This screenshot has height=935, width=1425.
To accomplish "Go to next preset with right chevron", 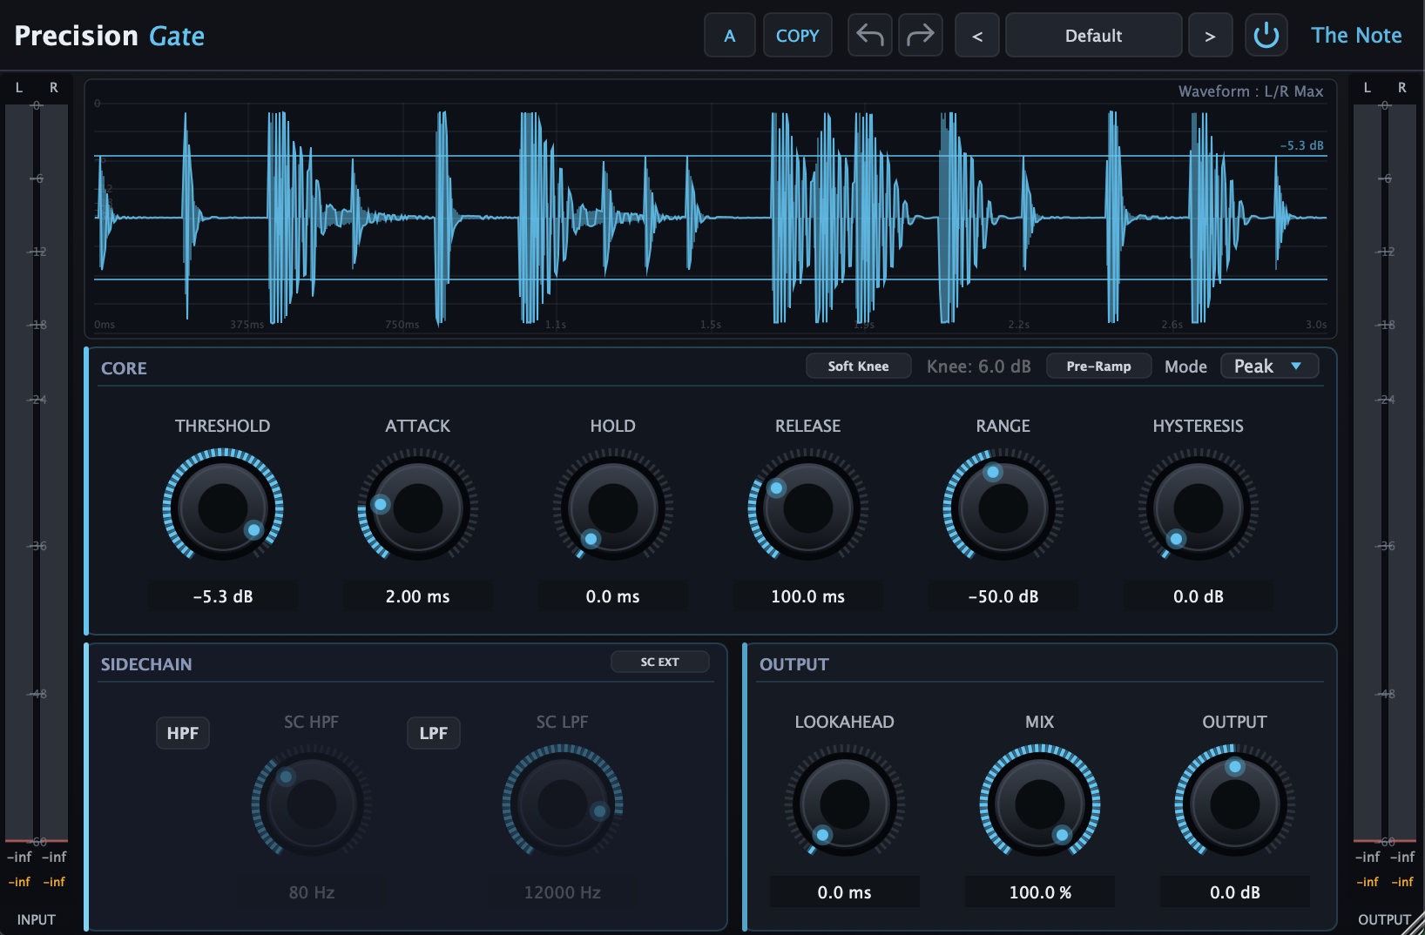I will [1210, 35].
